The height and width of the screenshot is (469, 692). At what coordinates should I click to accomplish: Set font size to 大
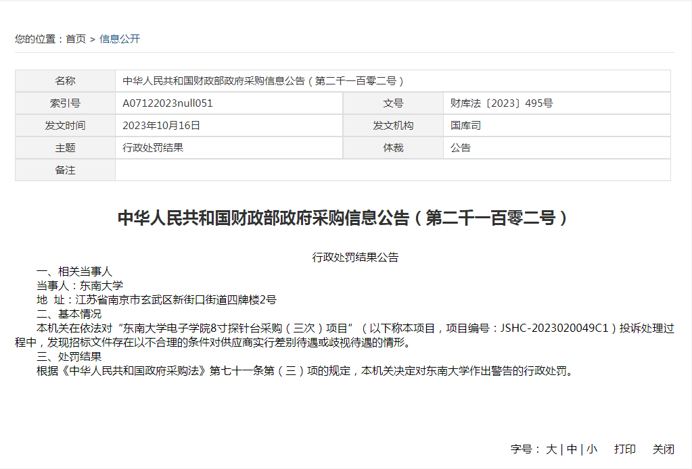tap(551, 449)
